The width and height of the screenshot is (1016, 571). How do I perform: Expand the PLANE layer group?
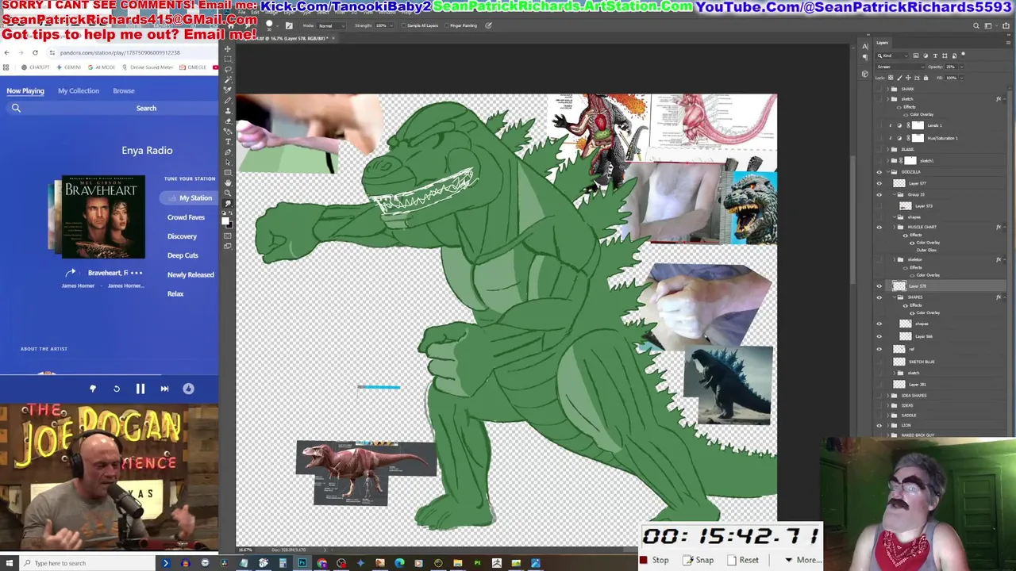[x=887, y=149]
